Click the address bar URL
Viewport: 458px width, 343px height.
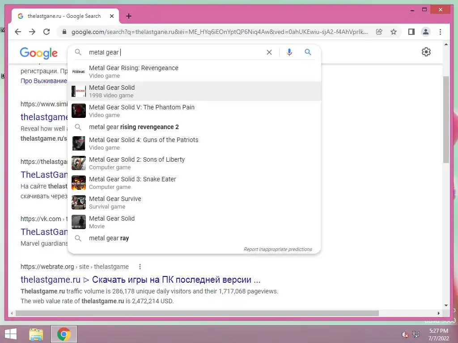(220, 32)
